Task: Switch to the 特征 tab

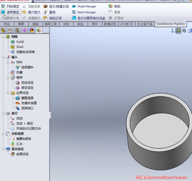Action: click(x=7, y=24)
